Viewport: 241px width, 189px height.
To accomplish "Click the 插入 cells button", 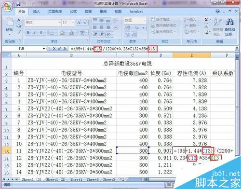I will [191, 19].
